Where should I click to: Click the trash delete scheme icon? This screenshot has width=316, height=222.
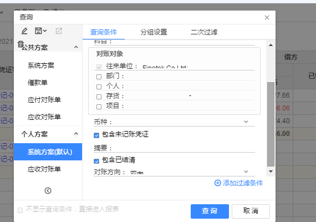pos(21,44)
